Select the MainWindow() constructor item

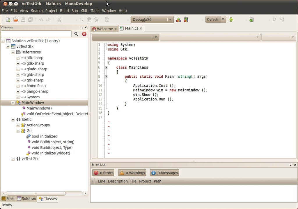pos(39,108)
